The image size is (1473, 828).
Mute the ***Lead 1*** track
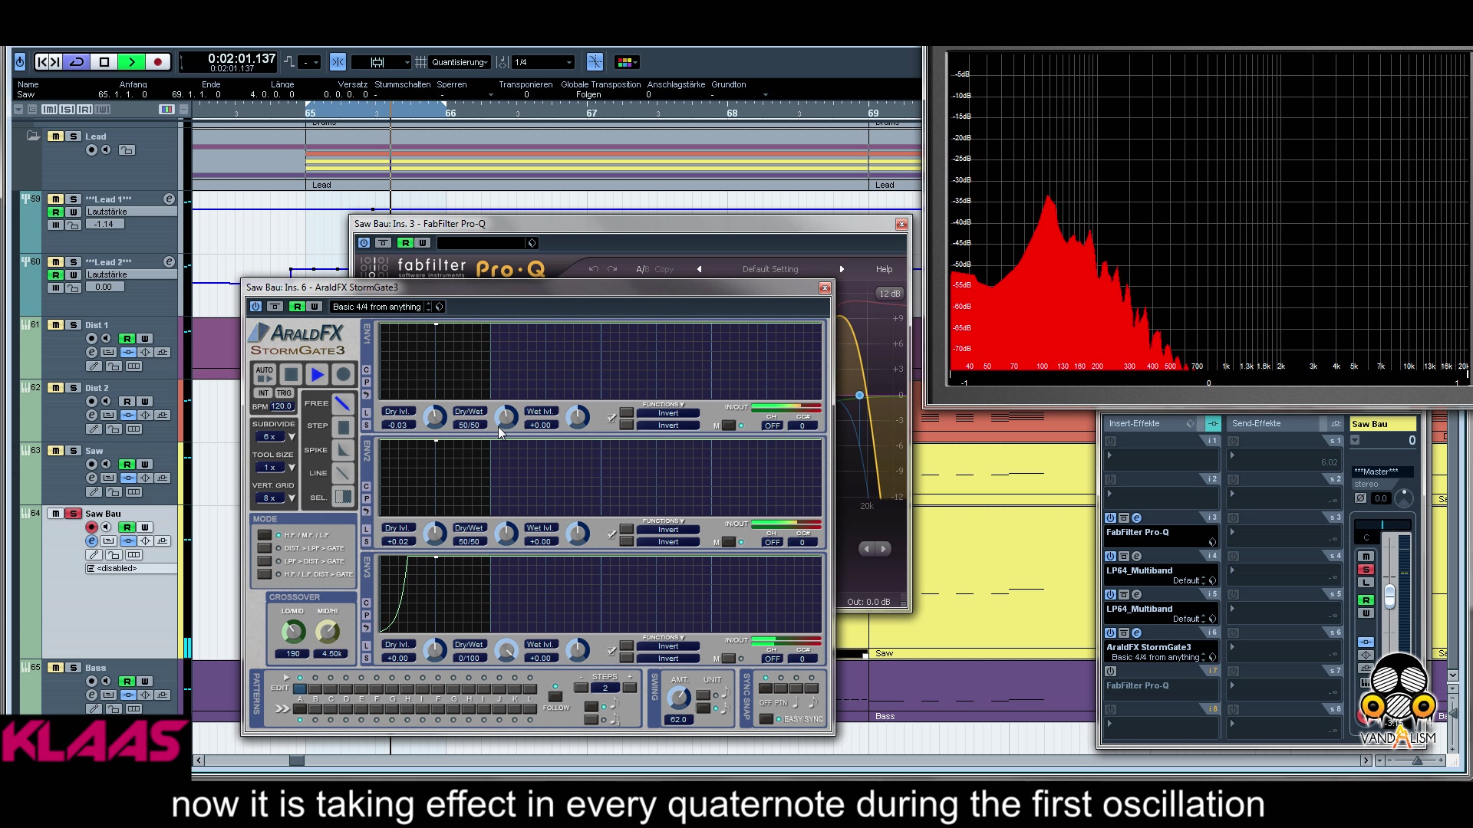point(56,199)
